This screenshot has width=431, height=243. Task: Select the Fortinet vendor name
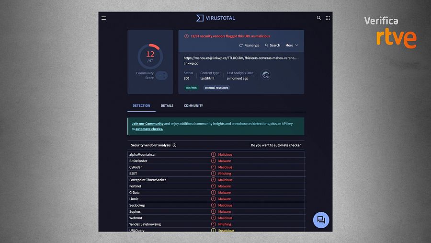coord(135,186)
